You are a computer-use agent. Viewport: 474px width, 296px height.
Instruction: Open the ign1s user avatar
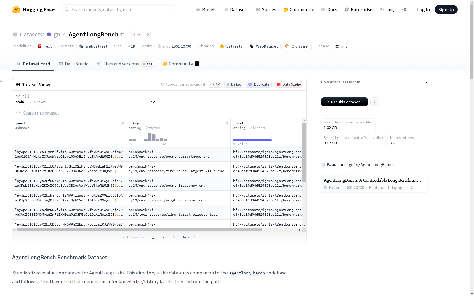49,34
